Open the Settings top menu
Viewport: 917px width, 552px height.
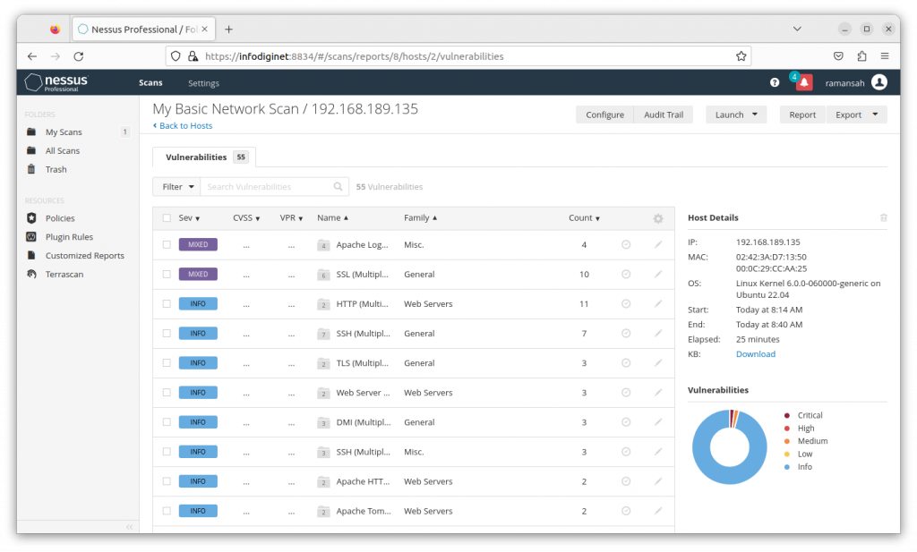click(x=203, y=83)
